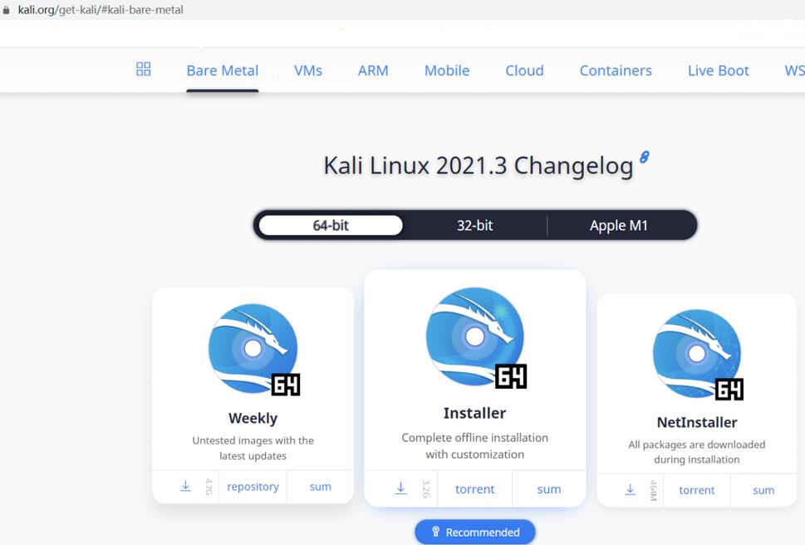The image size is (805, 545).
Task: Click the download icon under Weekly
Action: (185, 487)
